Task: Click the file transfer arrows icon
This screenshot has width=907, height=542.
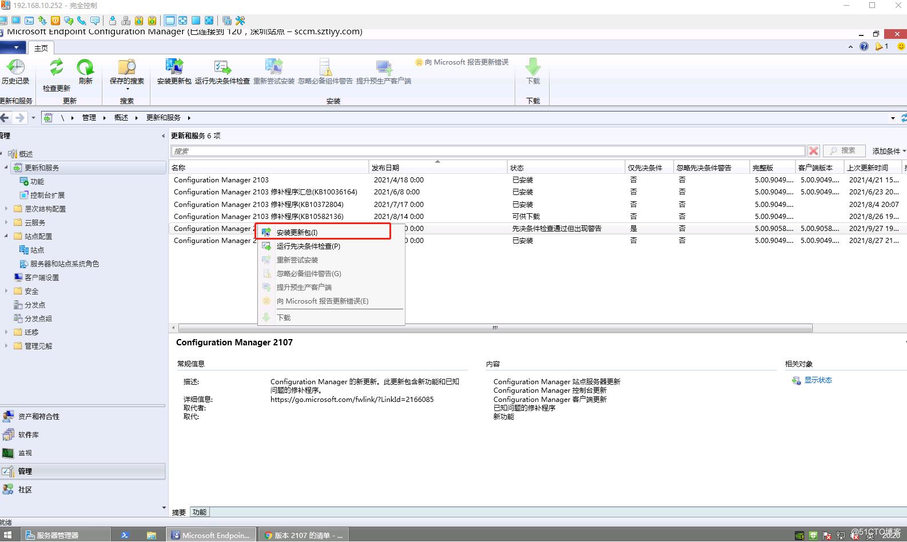Action: click(42, 21)
